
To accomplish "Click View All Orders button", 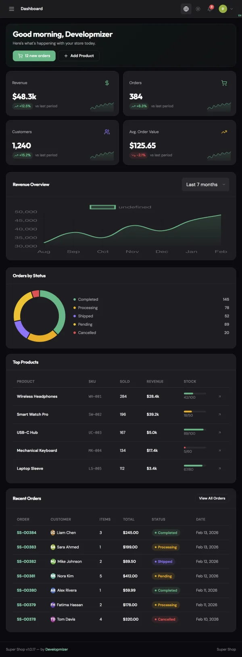I will pyautogui.click(x=212, y=498).
